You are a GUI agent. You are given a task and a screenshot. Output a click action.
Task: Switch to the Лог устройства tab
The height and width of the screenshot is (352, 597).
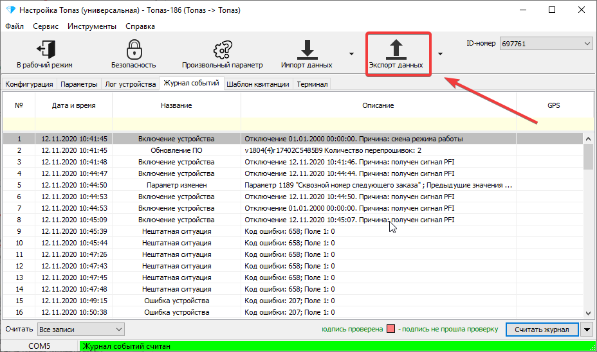130,84
